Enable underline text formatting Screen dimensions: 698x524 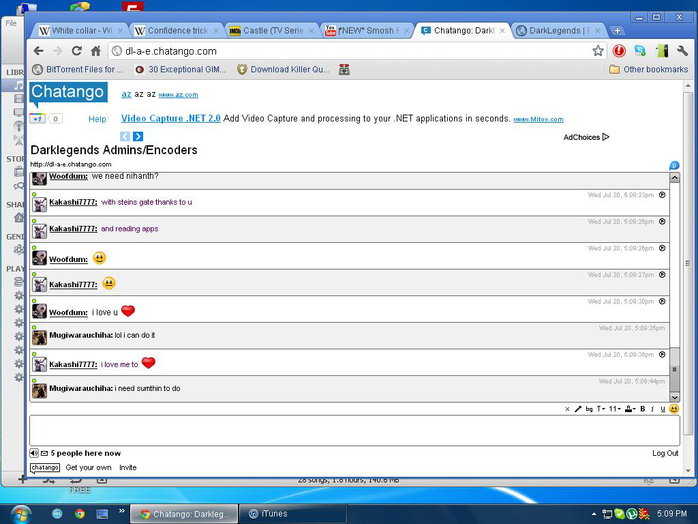pos(663,409)
